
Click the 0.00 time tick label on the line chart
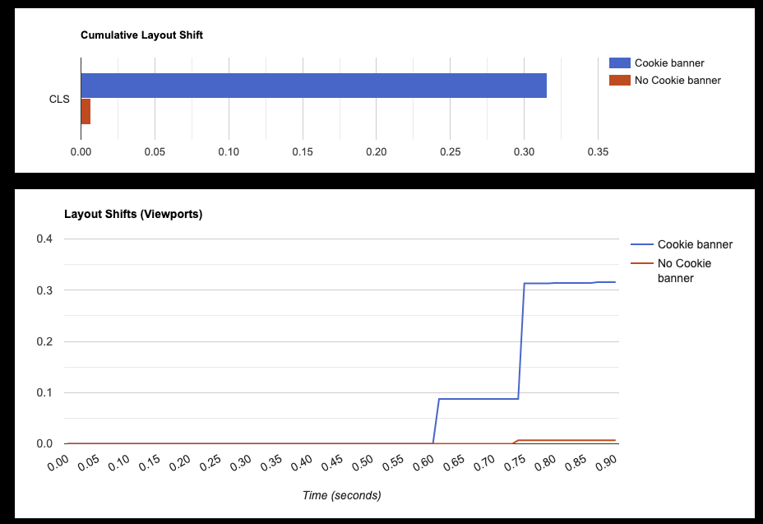coord(58,463)
